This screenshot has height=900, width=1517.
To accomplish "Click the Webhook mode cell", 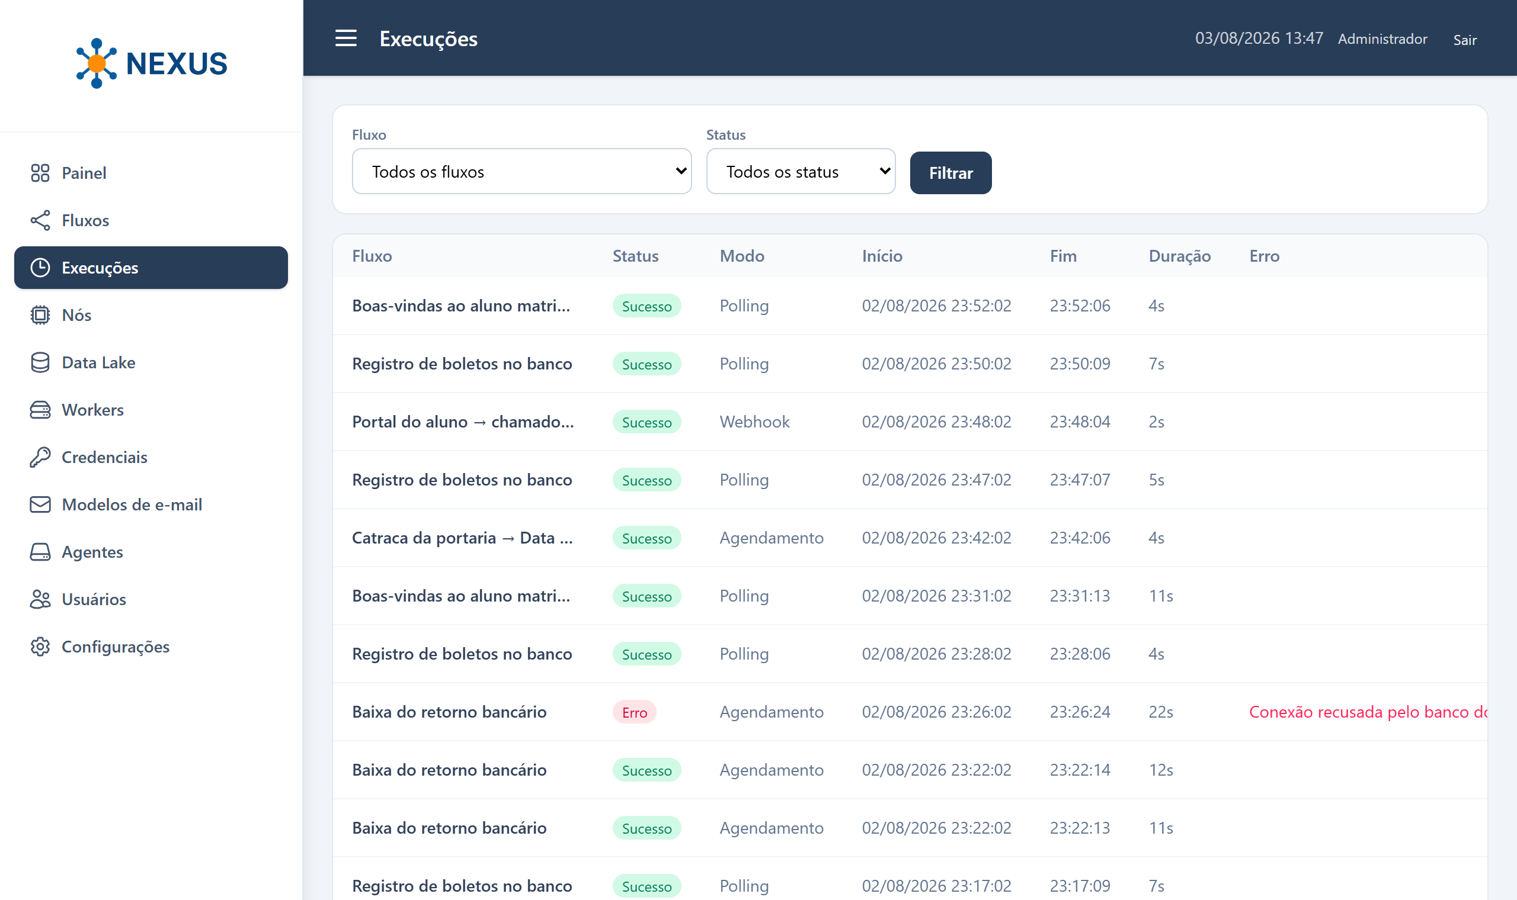I will click(x=754, y=422).
